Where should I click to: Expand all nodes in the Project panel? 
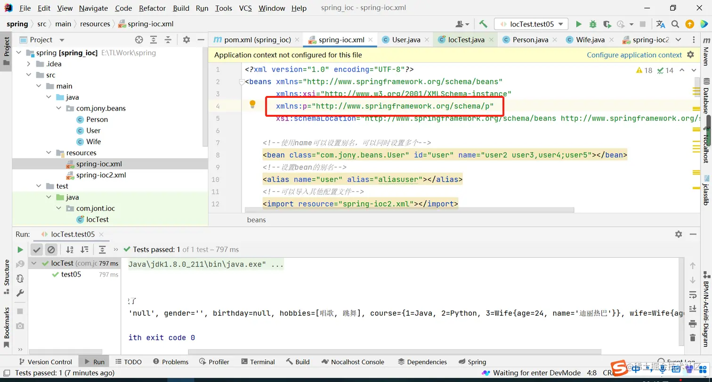pyautogui.click(x=154, y=40)
